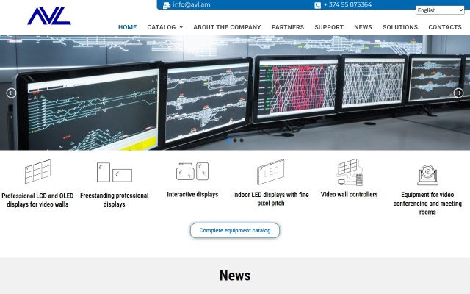Open the Contacts menu item
This screenshot has height=294, width=470.
pyautogui.click(x=445, y=27)
